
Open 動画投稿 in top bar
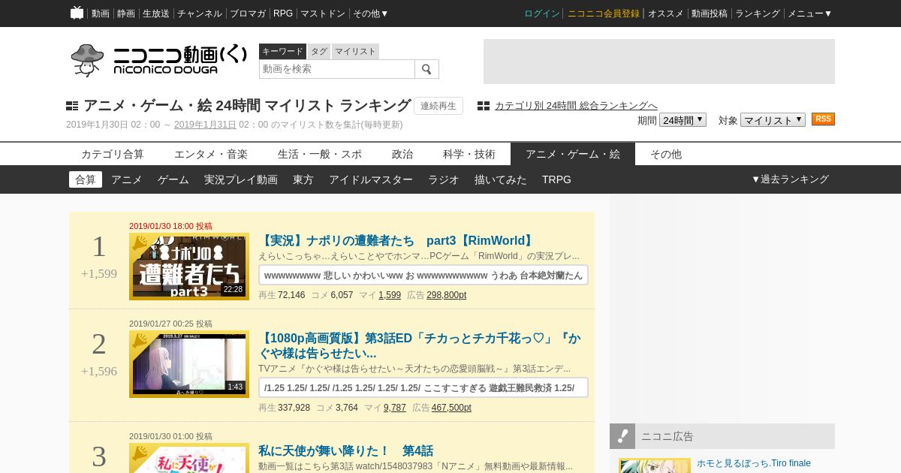(710, 14)
